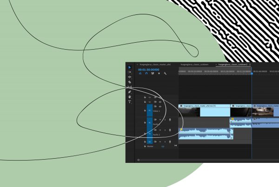279x187 pixels.
Task: Toggle snap in timeline magnet icon
Action: coord(146,73)
